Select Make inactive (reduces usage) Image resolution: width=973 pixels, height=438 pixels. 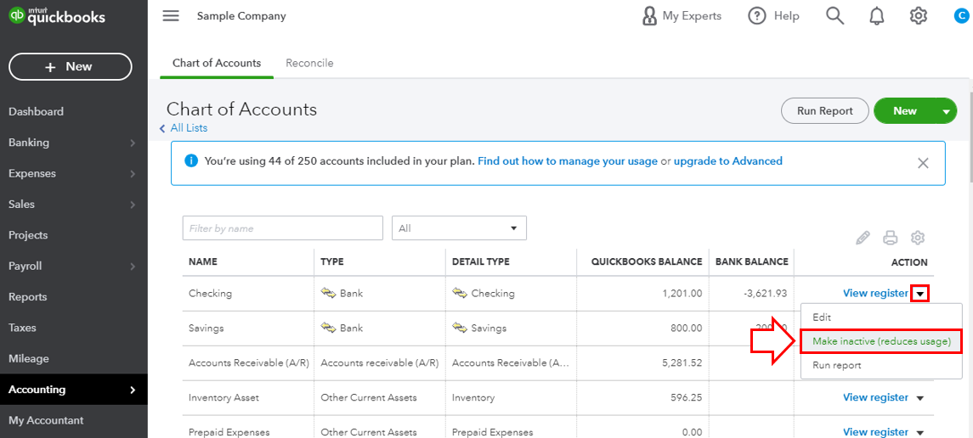(x=882, y=341)
